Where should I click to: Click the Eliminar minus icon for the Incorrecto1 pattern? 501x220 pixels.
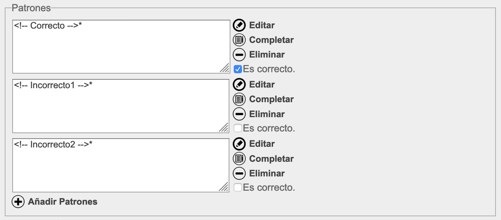click(239, 114)
